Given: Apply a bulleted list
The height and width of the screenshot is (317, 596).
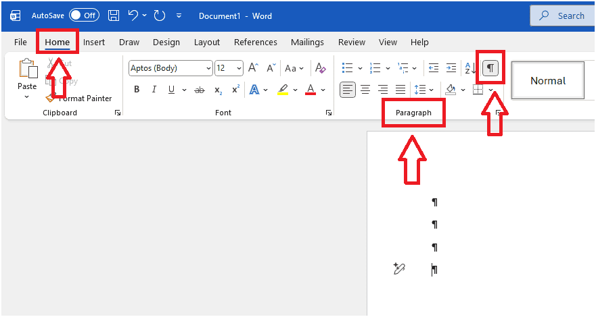Looking at the screenshot, I should (347, 68).
